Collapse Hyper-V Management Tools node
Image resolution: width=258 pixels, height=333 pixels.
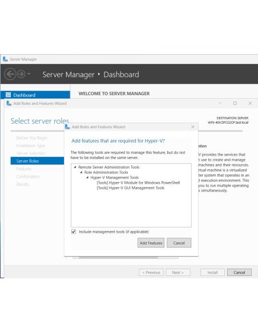point(87,177)
